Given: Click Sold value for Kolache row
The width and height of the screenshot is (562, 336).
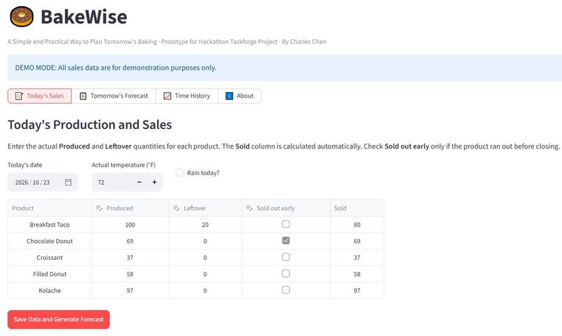Looking at the screenshot, I should coord(357,291).
